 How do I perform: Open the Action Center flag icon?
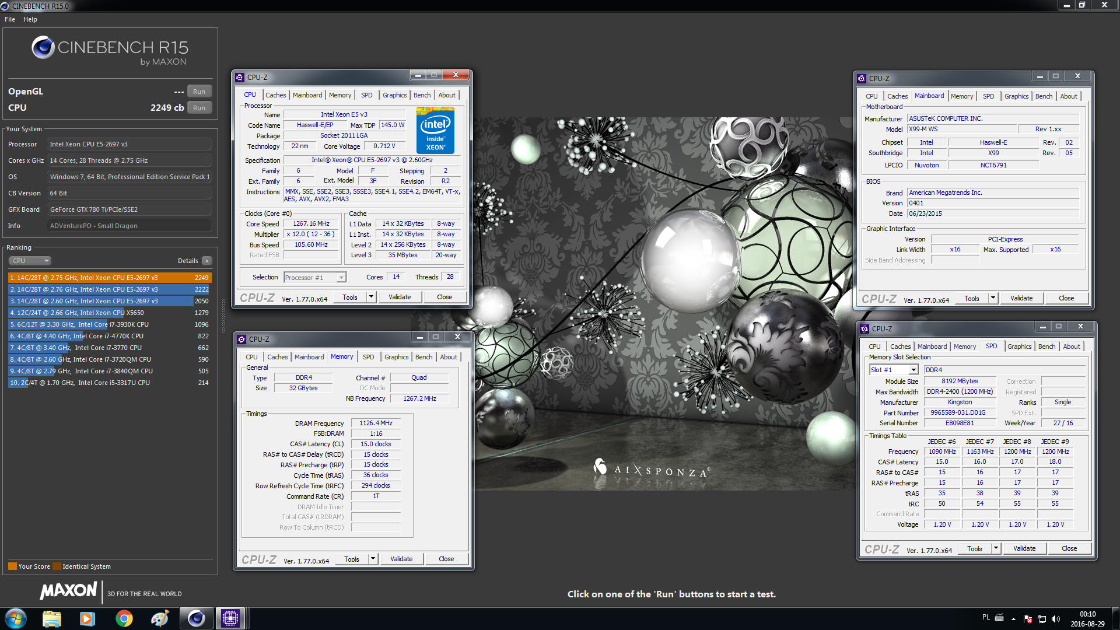1028,618
